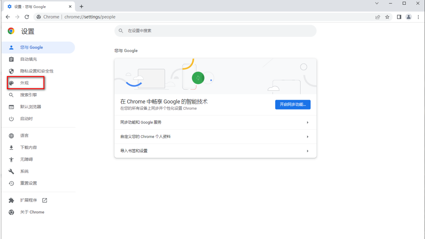
Task: Click the browser window icon beside 默认浏览器
Action: pos(11,107)
